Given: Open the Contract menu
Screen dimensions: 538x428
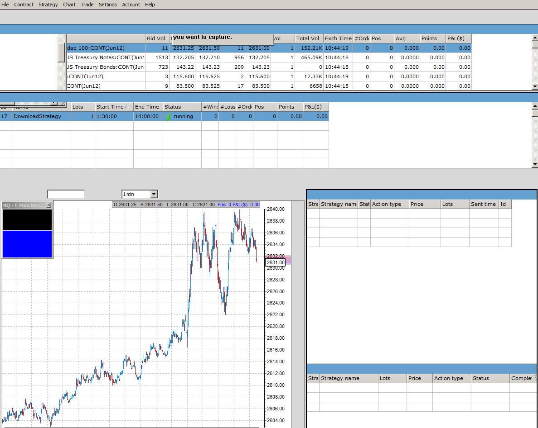Looking at the screenshot, I should coord(24,5).
